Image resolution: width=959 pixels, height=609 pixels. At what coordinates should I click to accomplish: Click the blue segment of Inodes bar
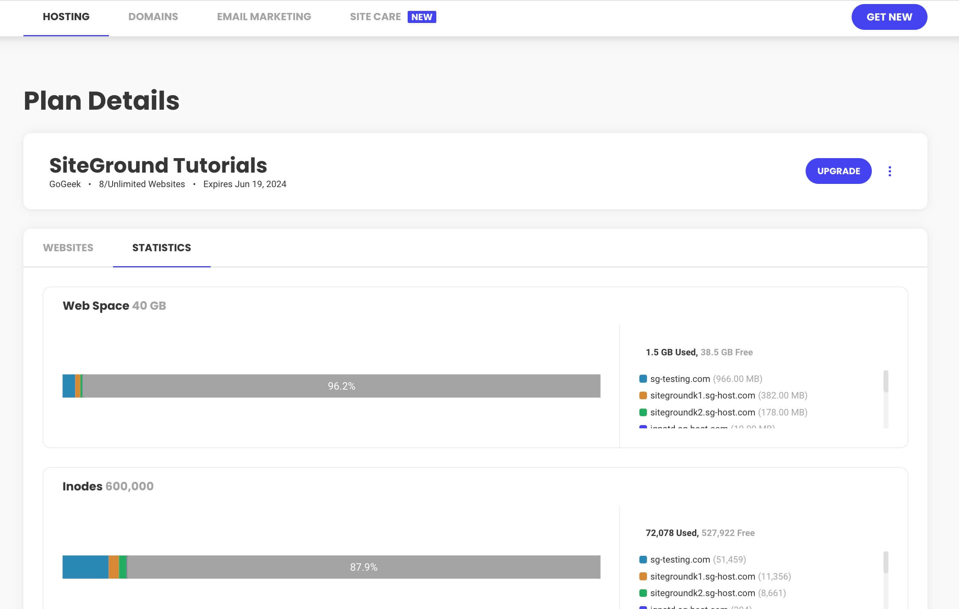86,567
